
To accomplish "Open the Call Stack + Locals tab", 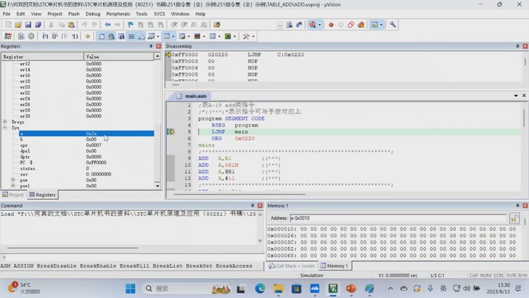I will pos(292,266).
